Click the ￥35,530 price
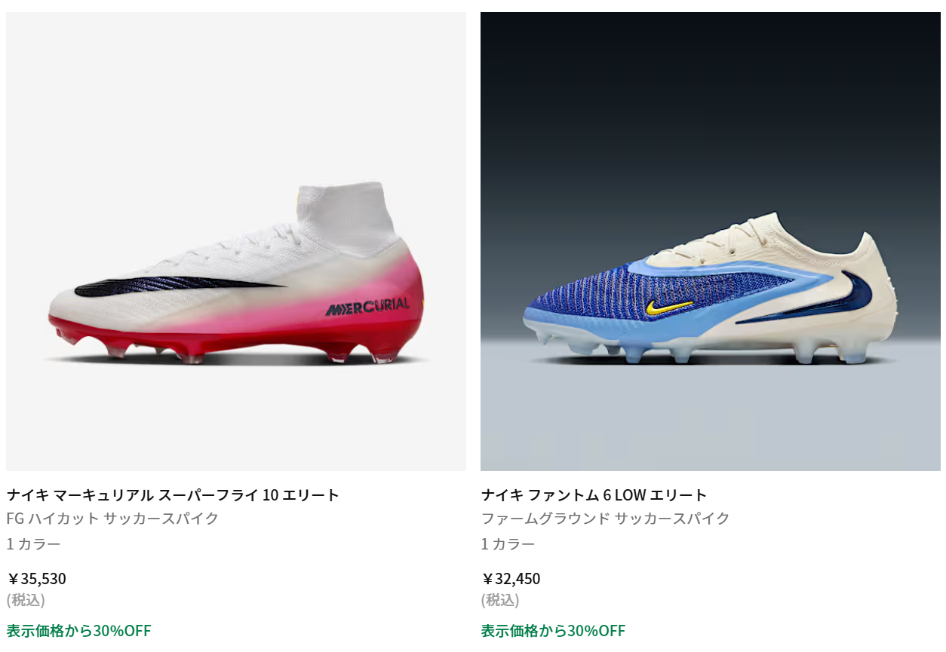 tap(36, 579)
